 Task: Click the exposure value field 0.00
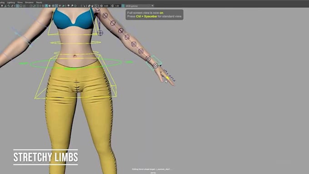click(106, 6)
